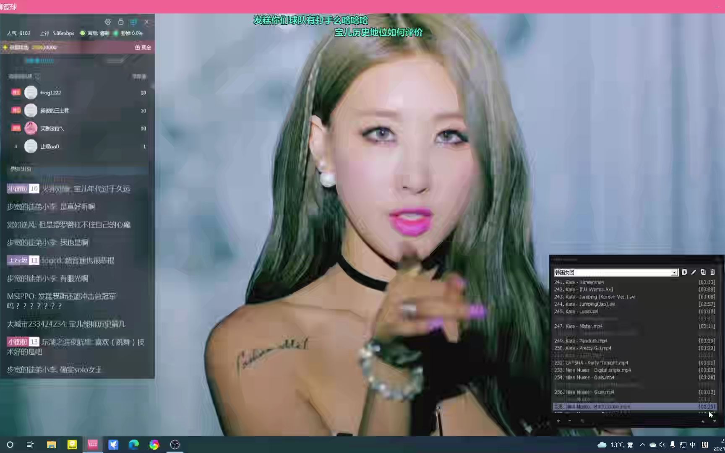Click add new playlist icon
This screenshot has height=453, width=725.
tap(684, 272)
